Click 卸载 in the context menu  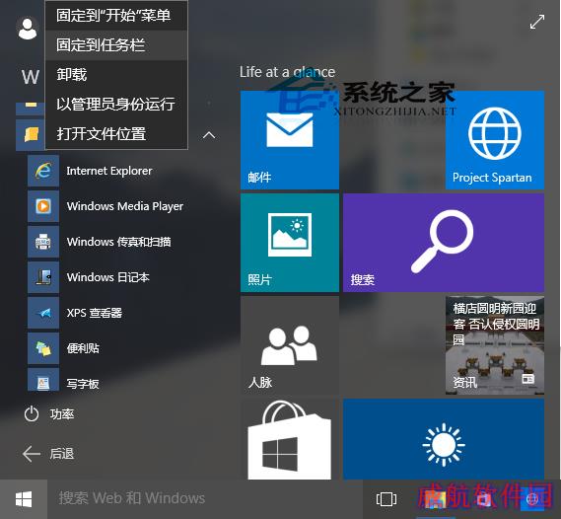(116, 75)
